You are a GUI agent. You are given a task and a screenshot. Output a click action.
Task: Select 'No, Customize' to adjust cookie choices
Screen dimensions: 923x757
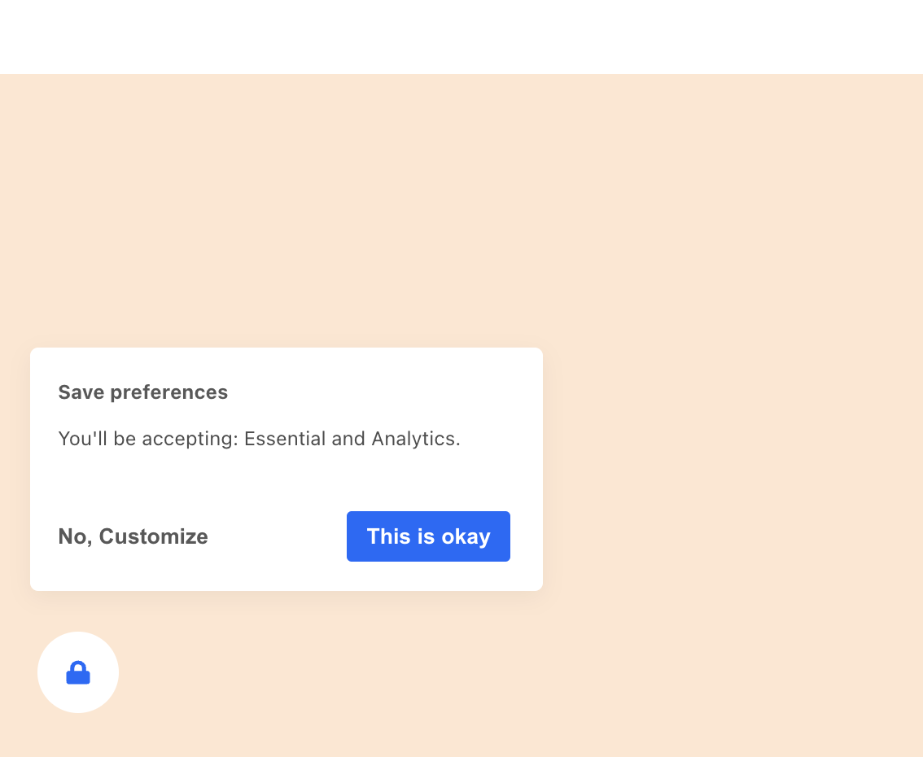point(133,536)
